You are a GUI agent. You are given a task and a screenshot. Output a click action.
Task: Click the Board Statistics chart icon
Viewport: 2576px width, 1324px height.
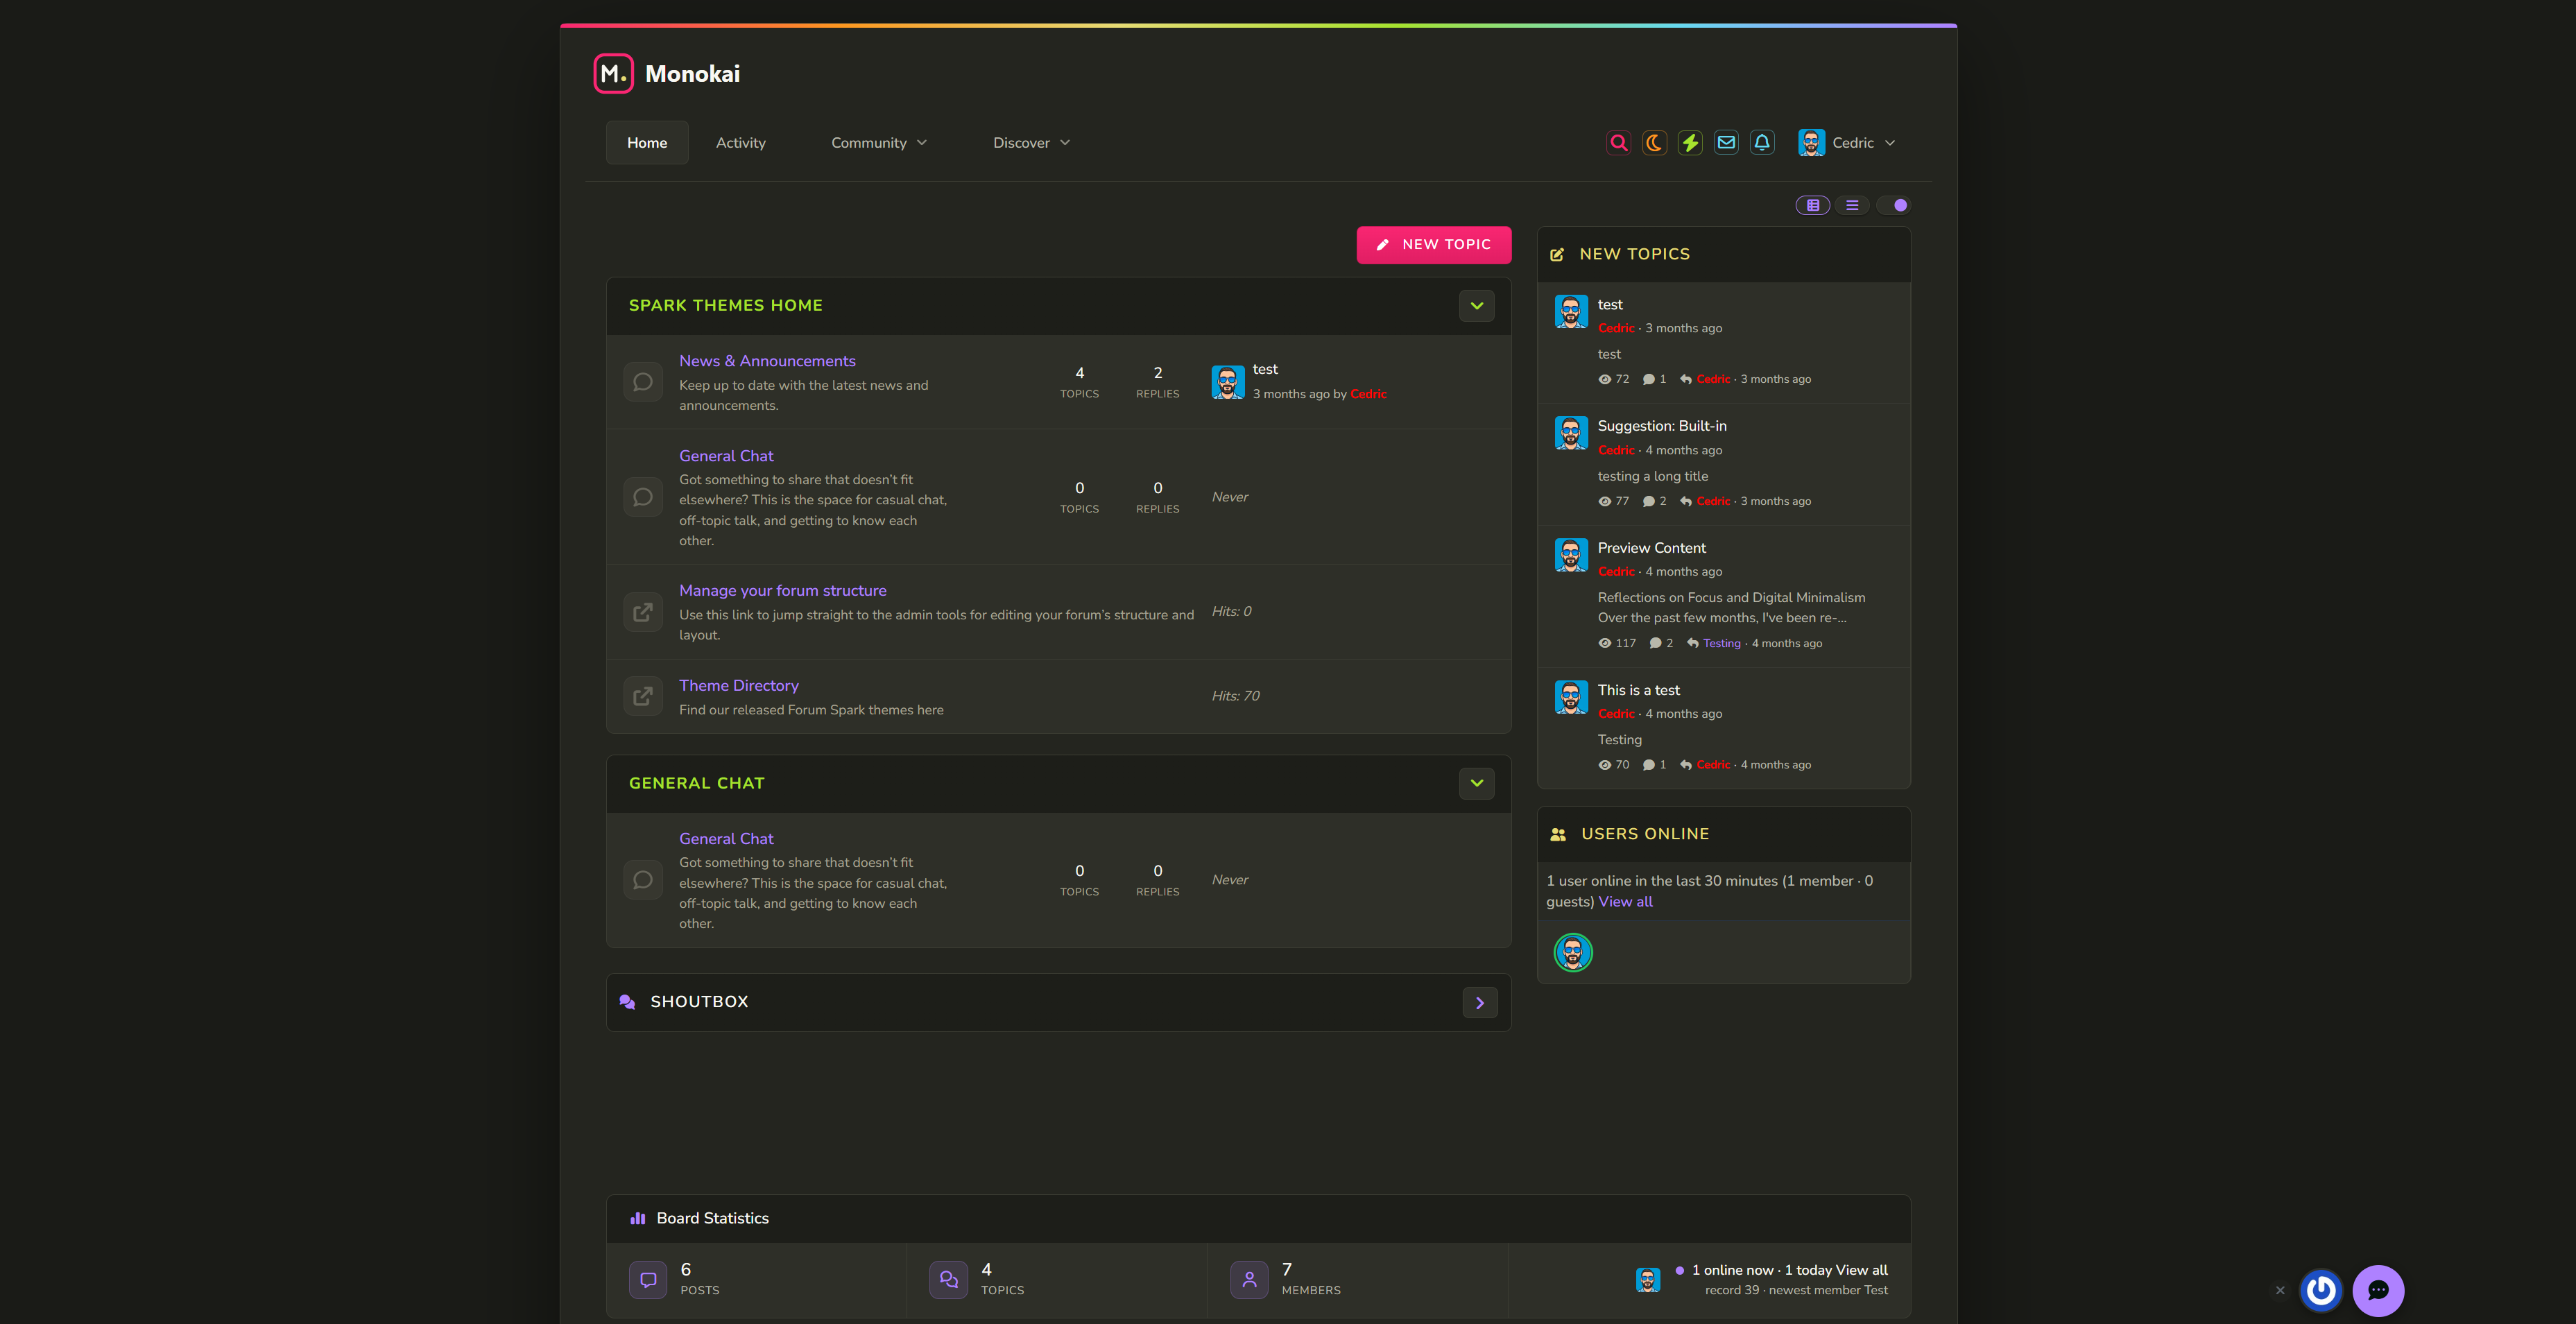(x=638, y=1218)
